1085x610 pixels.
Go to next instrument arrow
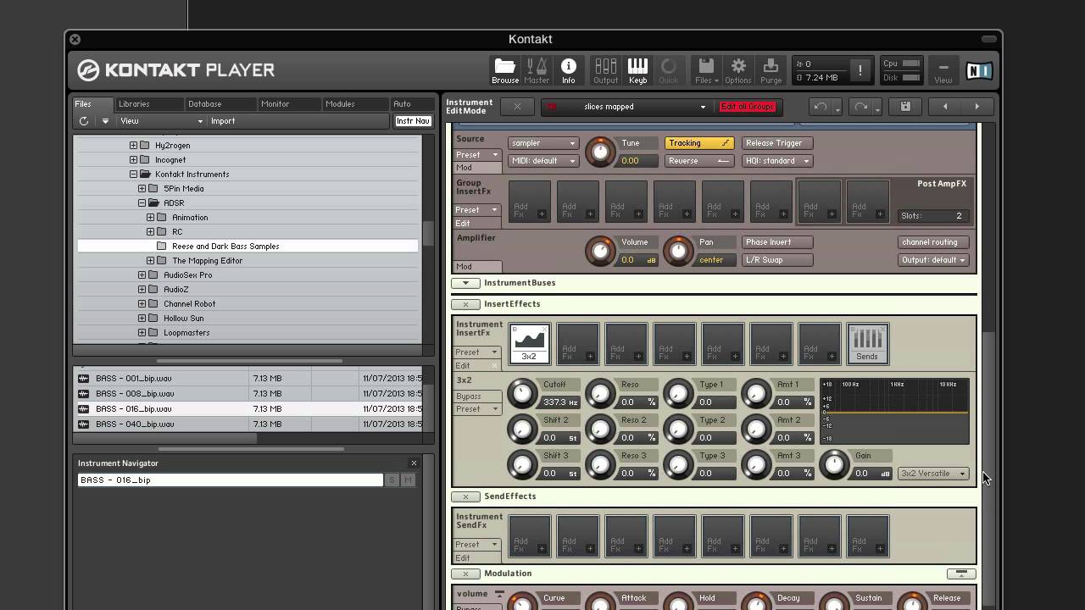[976, 107]
